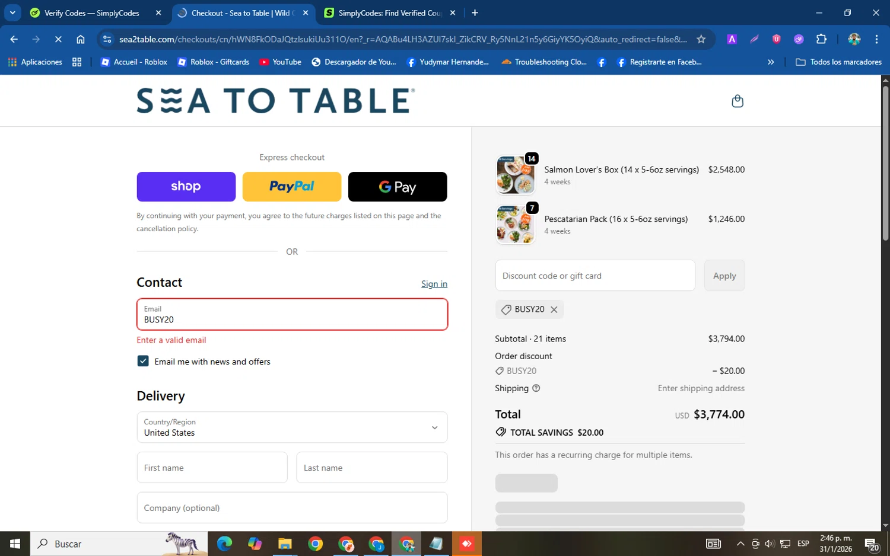Show more bookmarks chevron
This screenshot has height=556, width=890.
tap(771, 62)
